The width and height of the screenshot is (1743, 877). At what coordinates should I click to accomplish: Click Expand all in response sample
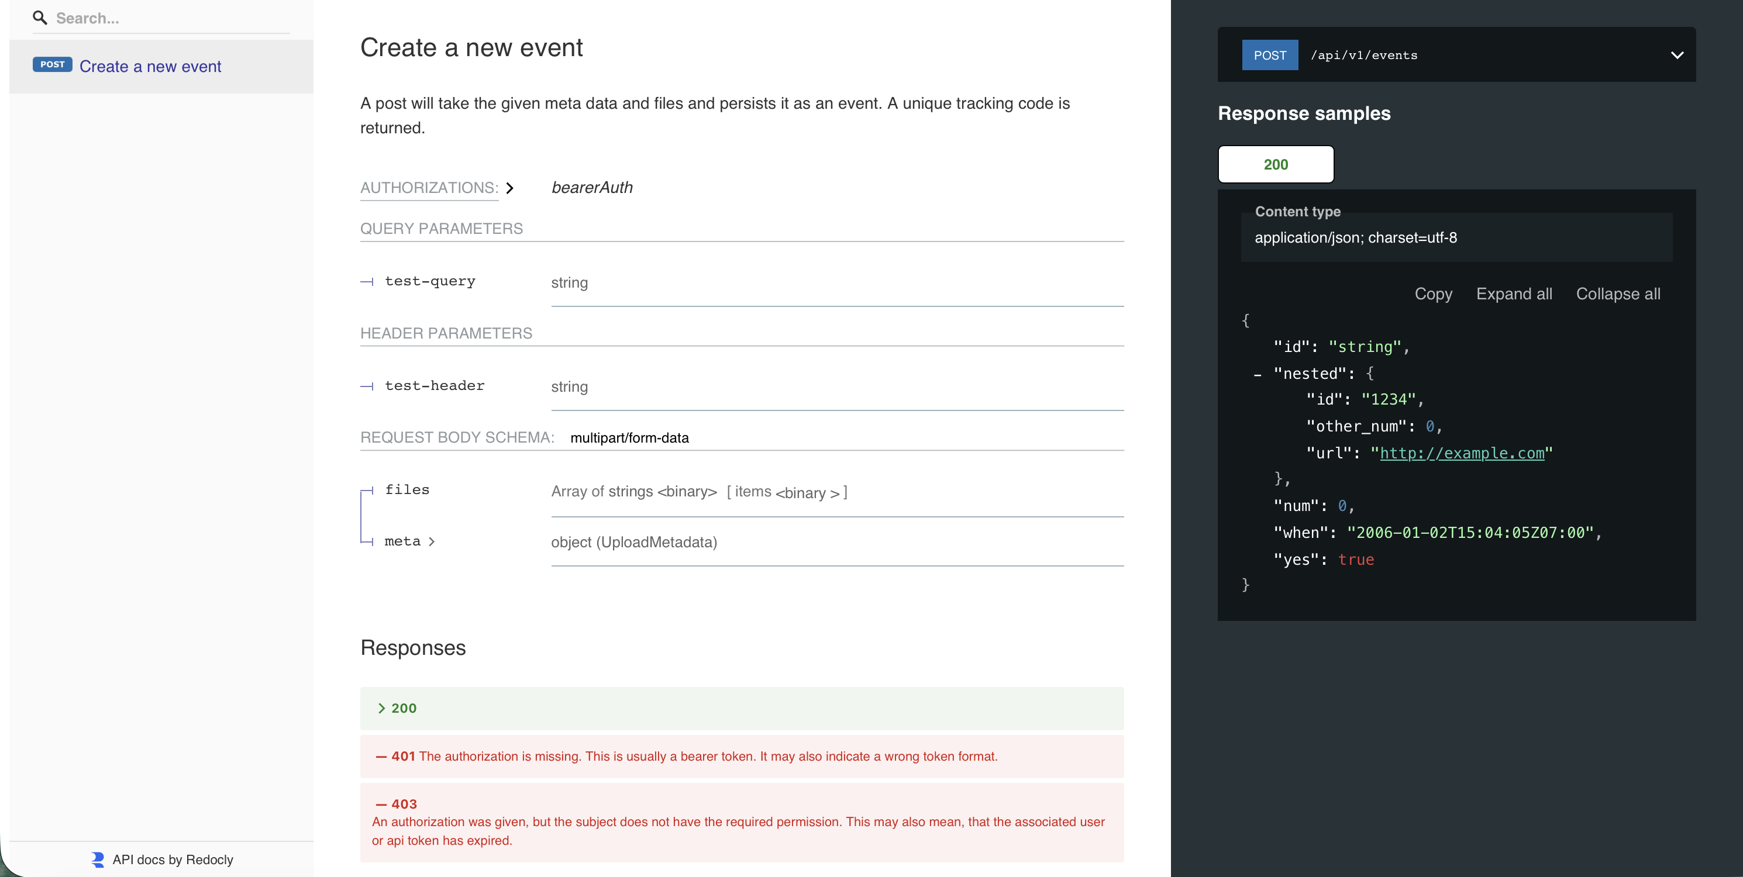(x=1514, y=294)
